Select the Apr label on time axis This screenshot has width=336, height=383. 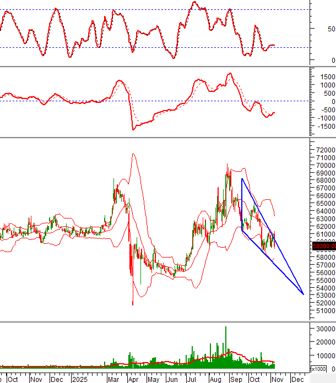134,379
